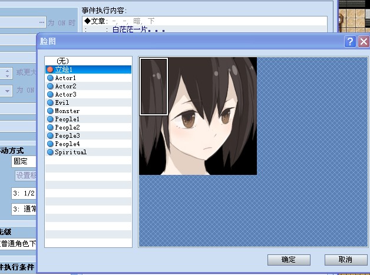Screen dimensions: 370x275
Task: Click the blue icon beside People4
Action: tap(50, 144)
